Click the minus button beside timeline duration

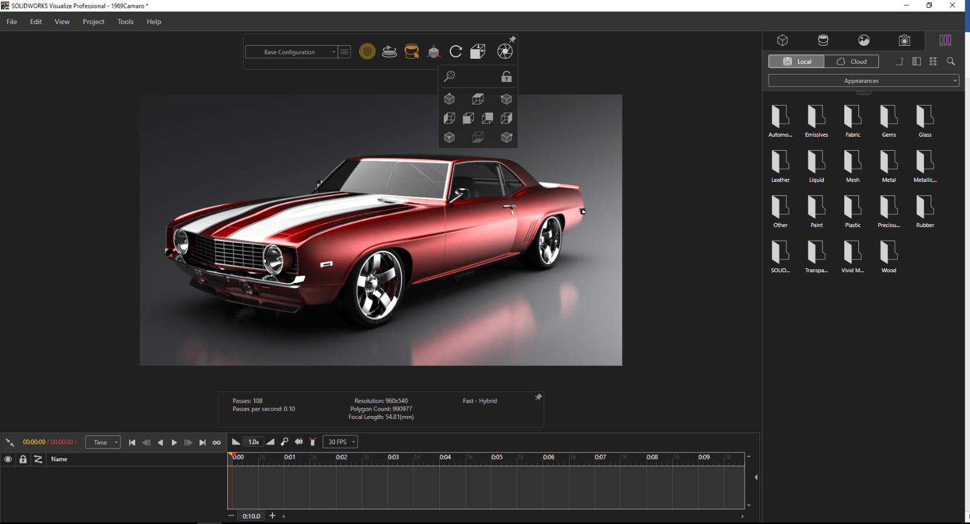tap(231, 516)
